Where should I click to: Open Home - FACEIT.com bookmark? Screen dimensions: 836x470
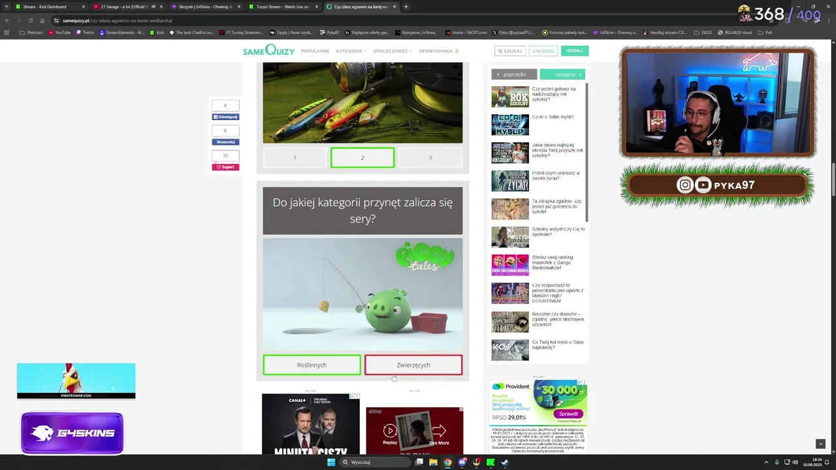tap(466, 32)
